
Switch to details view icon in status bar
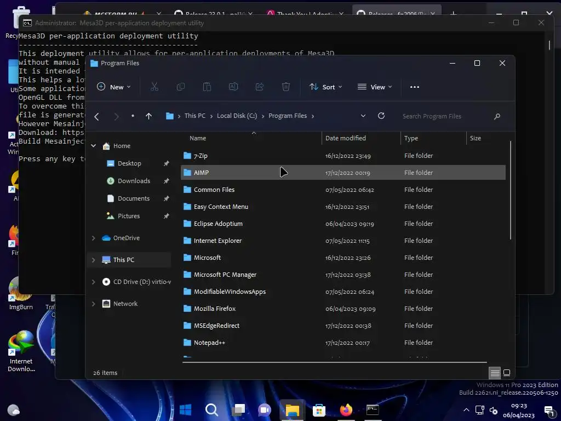(495, 373)
